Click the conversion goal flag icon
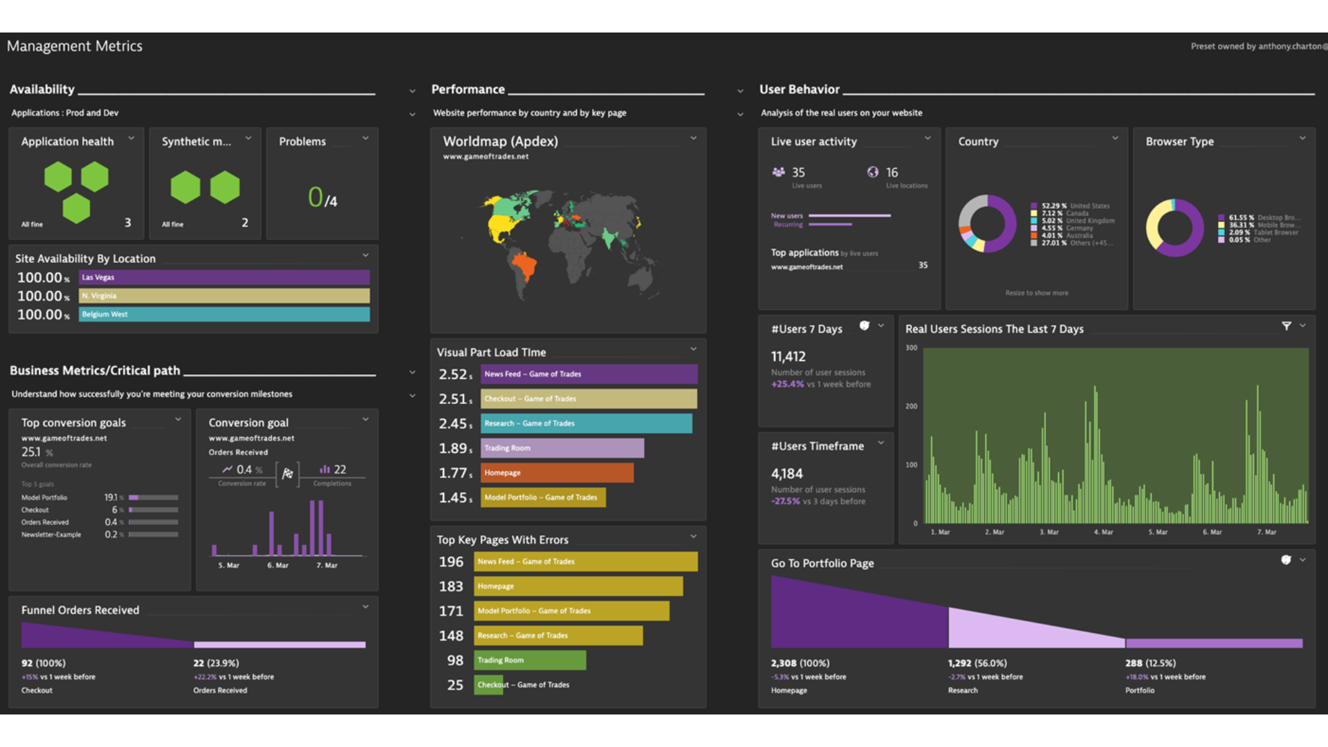The height and width of the screenshot is (747, 1328). [288, 474]
